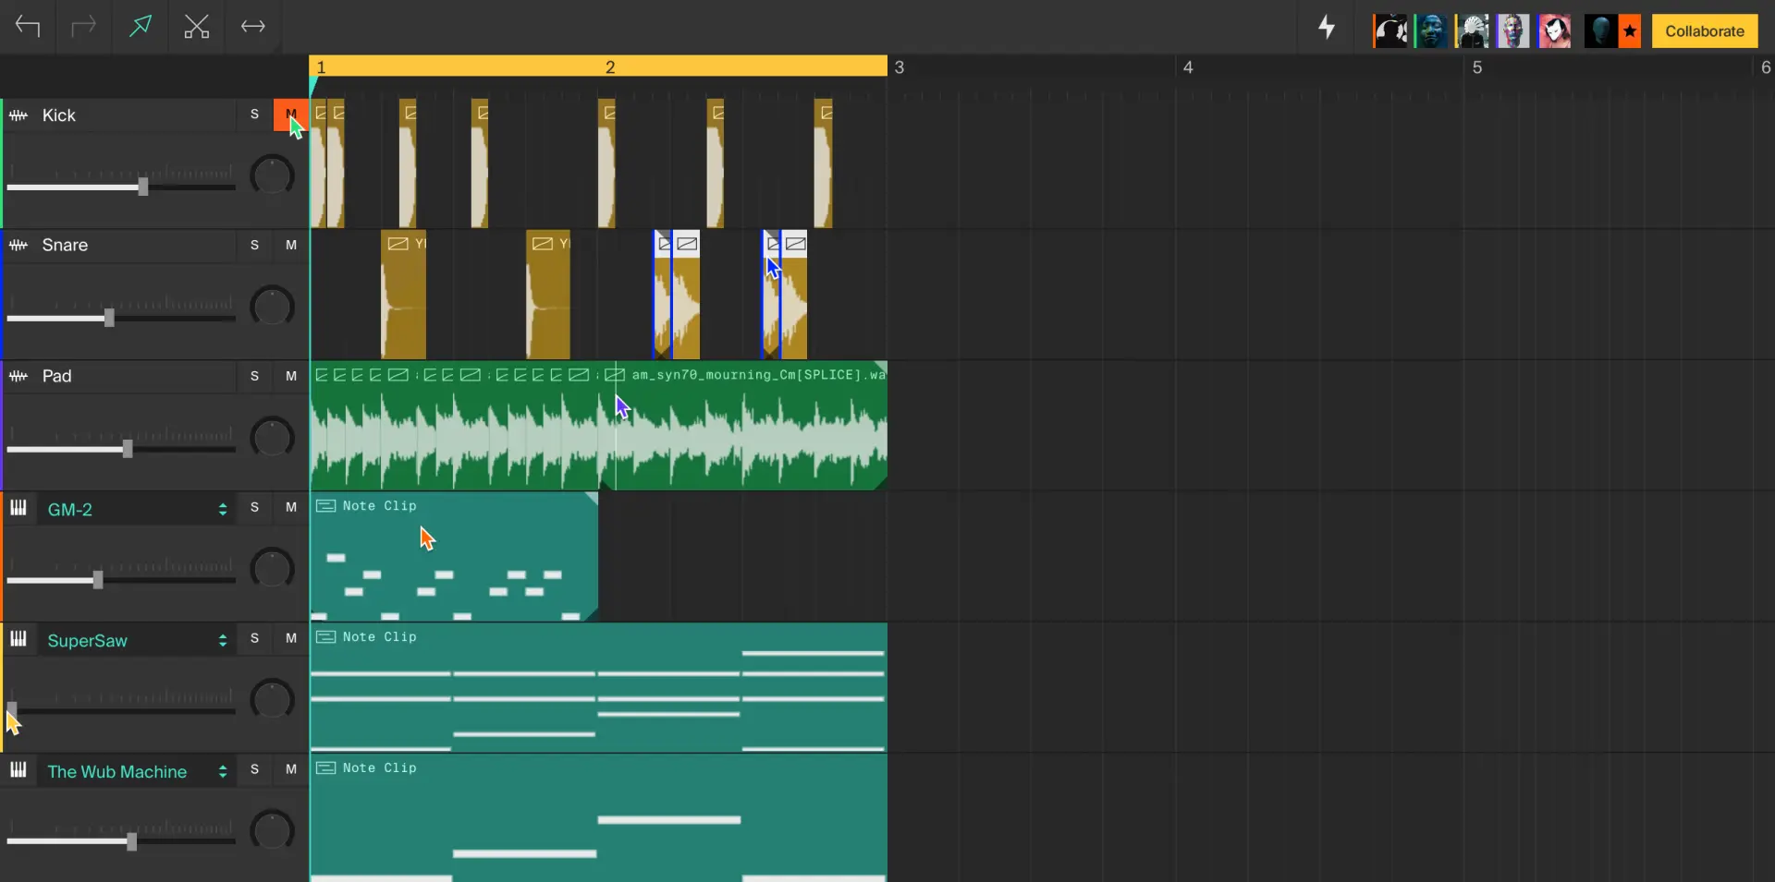Click the first collaborator avatar thumbnail
Image resolution: width=1775 pixels, height=882 pixels.
1391,30
